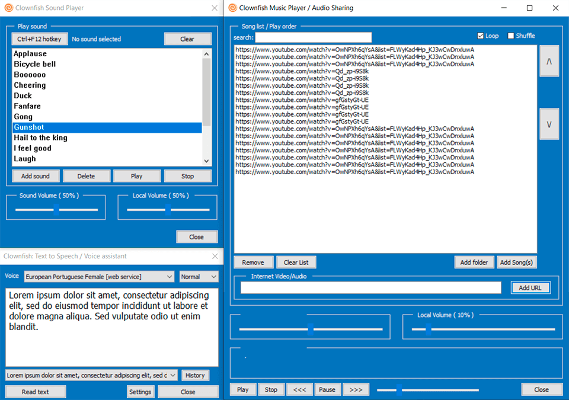This screenshot has width=569, height=400.
Task: Close the Clownfish Sound Player window X
Action: coord(215,8)
